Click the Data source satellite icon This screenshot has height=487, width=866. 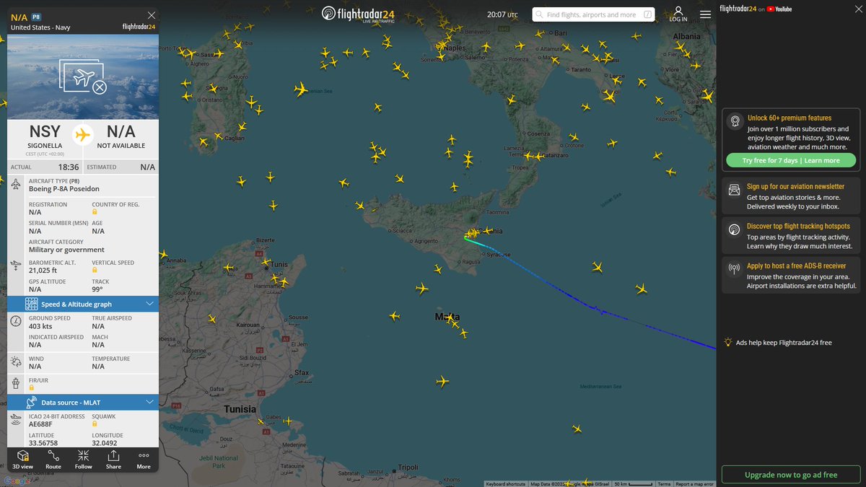click(31, 403)
